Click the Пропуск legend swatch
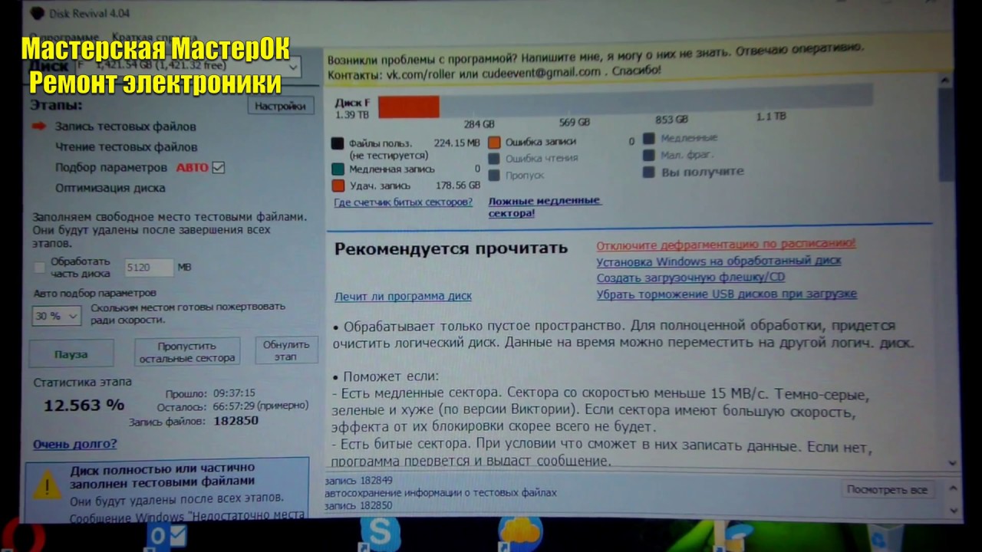The width and height of the screenshot is (982, 552). (x=494, y=176)
